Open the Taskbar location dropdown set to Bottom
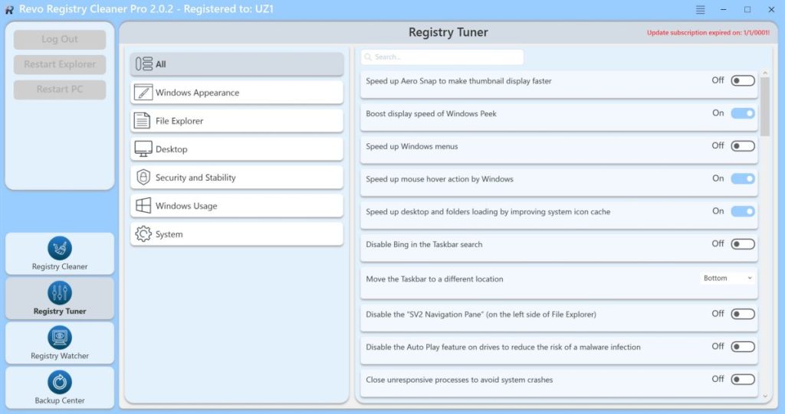785x414 pixels. [728, 278]
